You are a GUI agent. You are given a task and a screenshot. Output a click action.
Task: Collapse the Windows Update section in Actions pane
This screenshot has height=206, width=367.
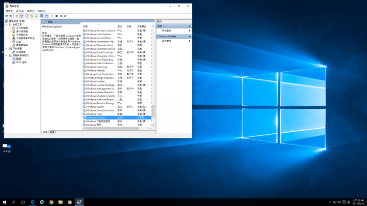click(189, 37)
